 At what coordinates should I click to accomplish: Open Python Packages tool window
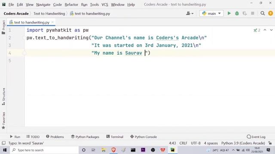(x=85, y=137)
